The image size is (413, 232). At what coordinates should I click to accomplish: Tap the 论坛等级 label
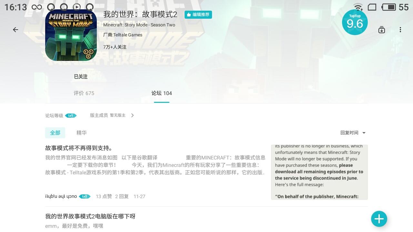point(54,115)
